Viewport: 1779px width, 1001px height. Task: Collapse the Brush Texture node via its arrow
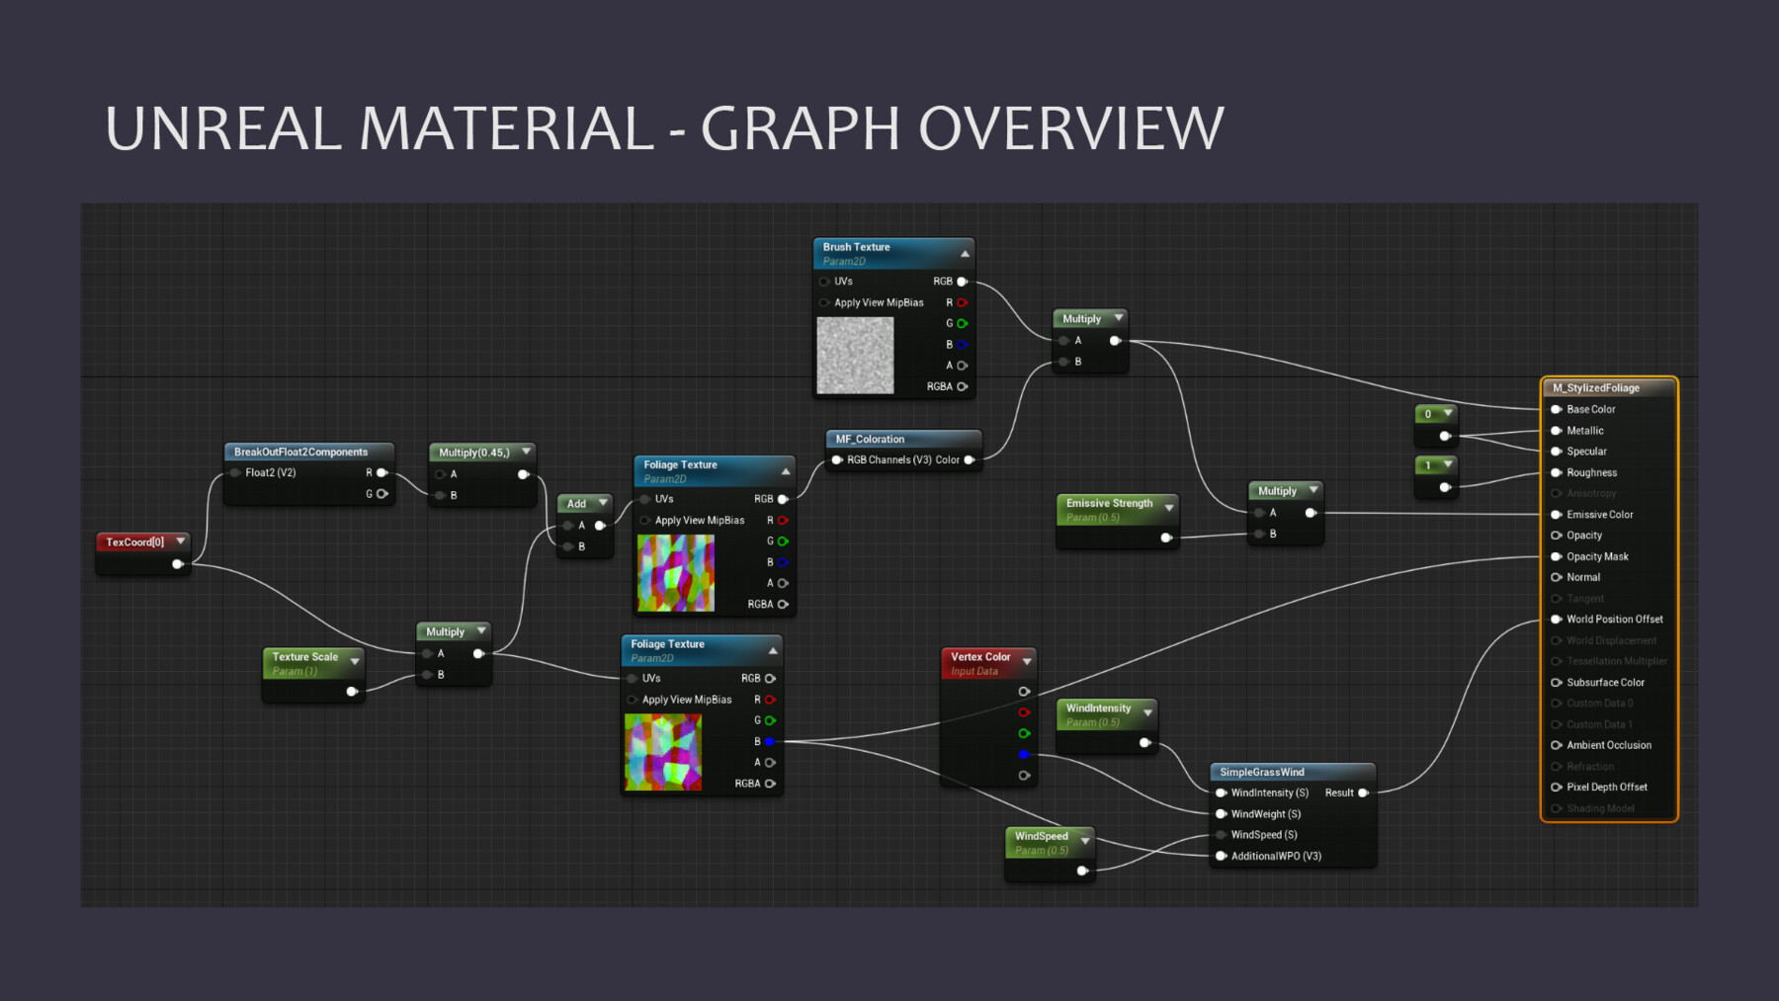(x=964, y=252)
